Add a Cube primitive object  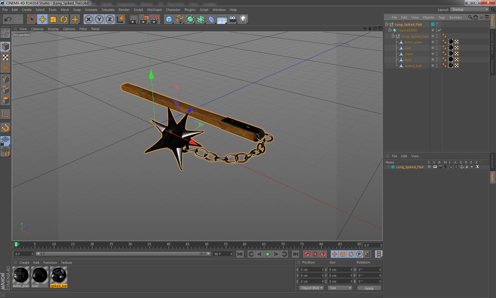click(x=169, y=19)
